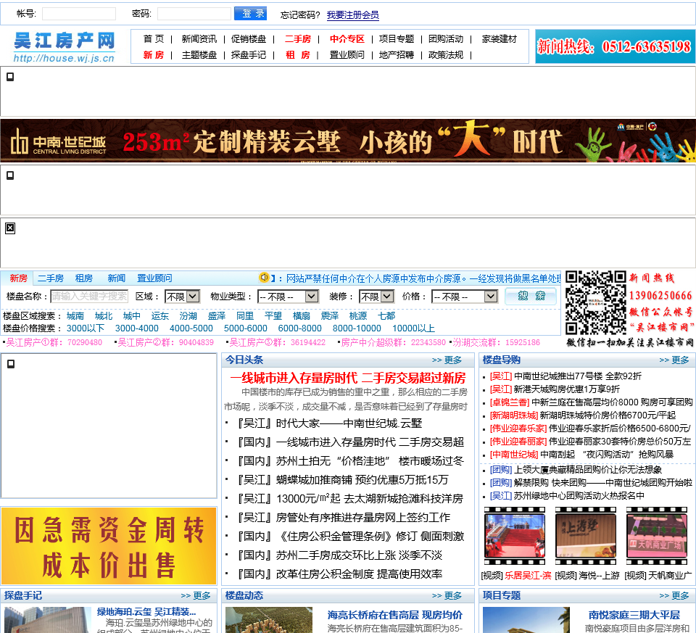Image resolution: width=696 pixels, height=633 pixels.
Task: Filter by 城南 region link
Action: (75, 316)
